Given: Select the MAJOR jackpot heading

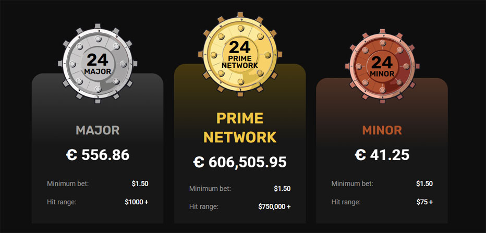Looking at the screenshot, I should click(98, 130).
